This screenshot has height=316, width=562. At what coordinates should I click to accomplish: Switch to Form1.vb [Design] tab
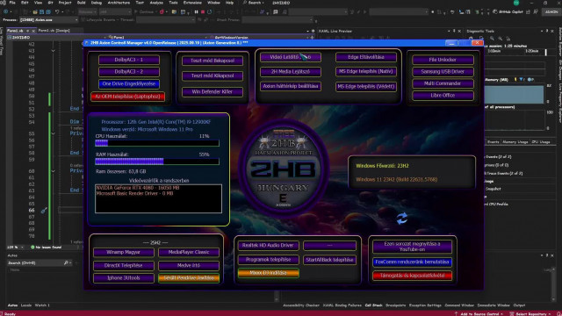[54, 31]
